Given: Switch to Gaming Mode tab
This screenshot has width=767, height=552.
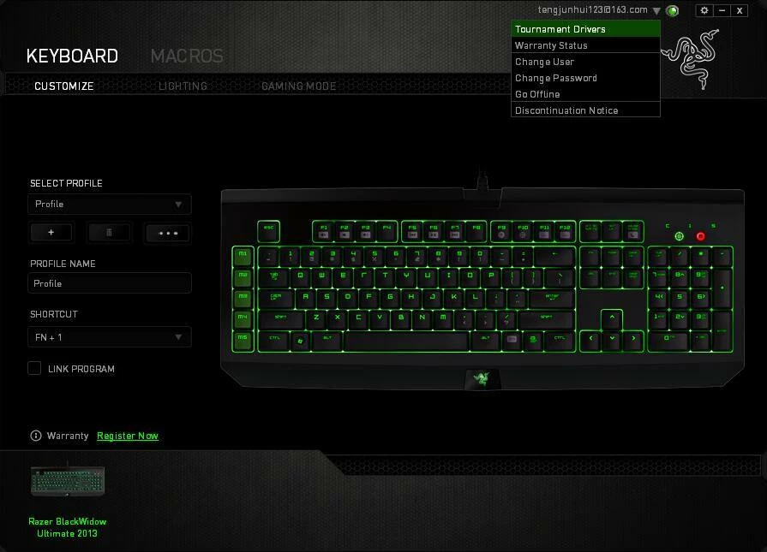Looking at the screenshot, I should click(x=299, y=86).
